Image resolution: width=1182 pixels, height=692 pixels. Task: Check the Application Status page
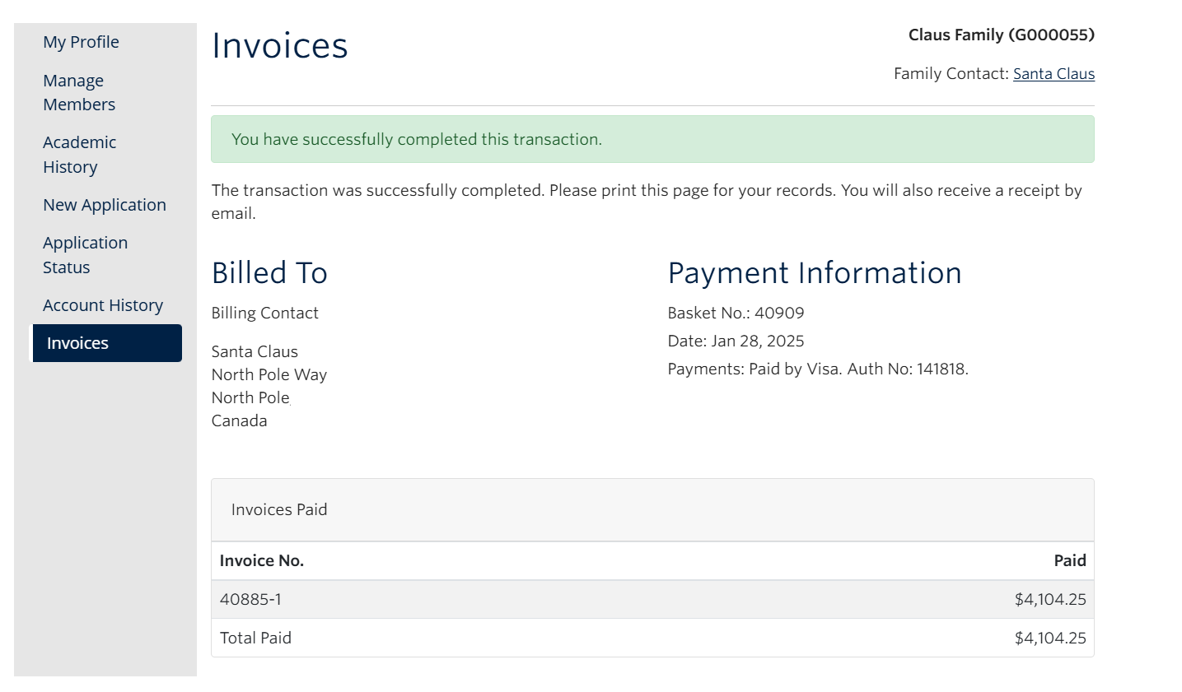85,254
